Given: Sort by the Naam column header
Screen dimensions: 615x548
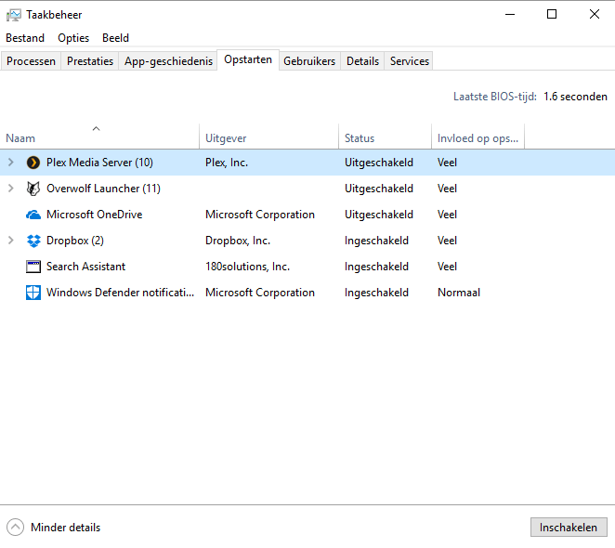Looking at the screenshot, I should click(x=99, y=137).
